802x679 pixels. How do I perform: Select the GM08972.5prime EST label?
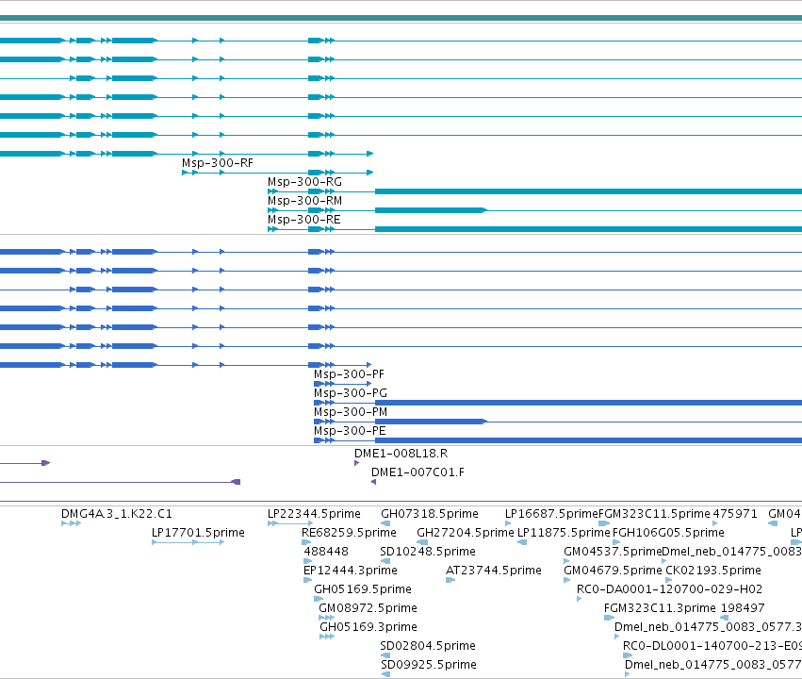coord(368,609)
